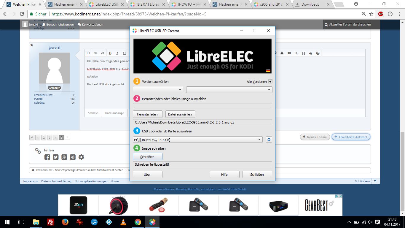The image size is (405, 228).
Task: Share on Twitter icon
Action: 56,157
